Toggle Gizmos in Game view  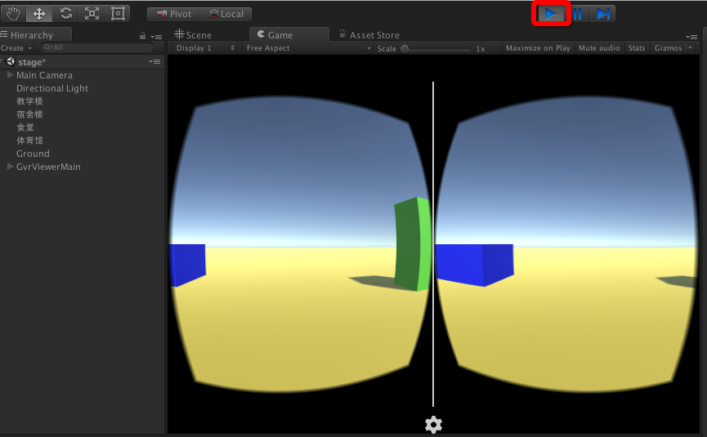(668, 47)
